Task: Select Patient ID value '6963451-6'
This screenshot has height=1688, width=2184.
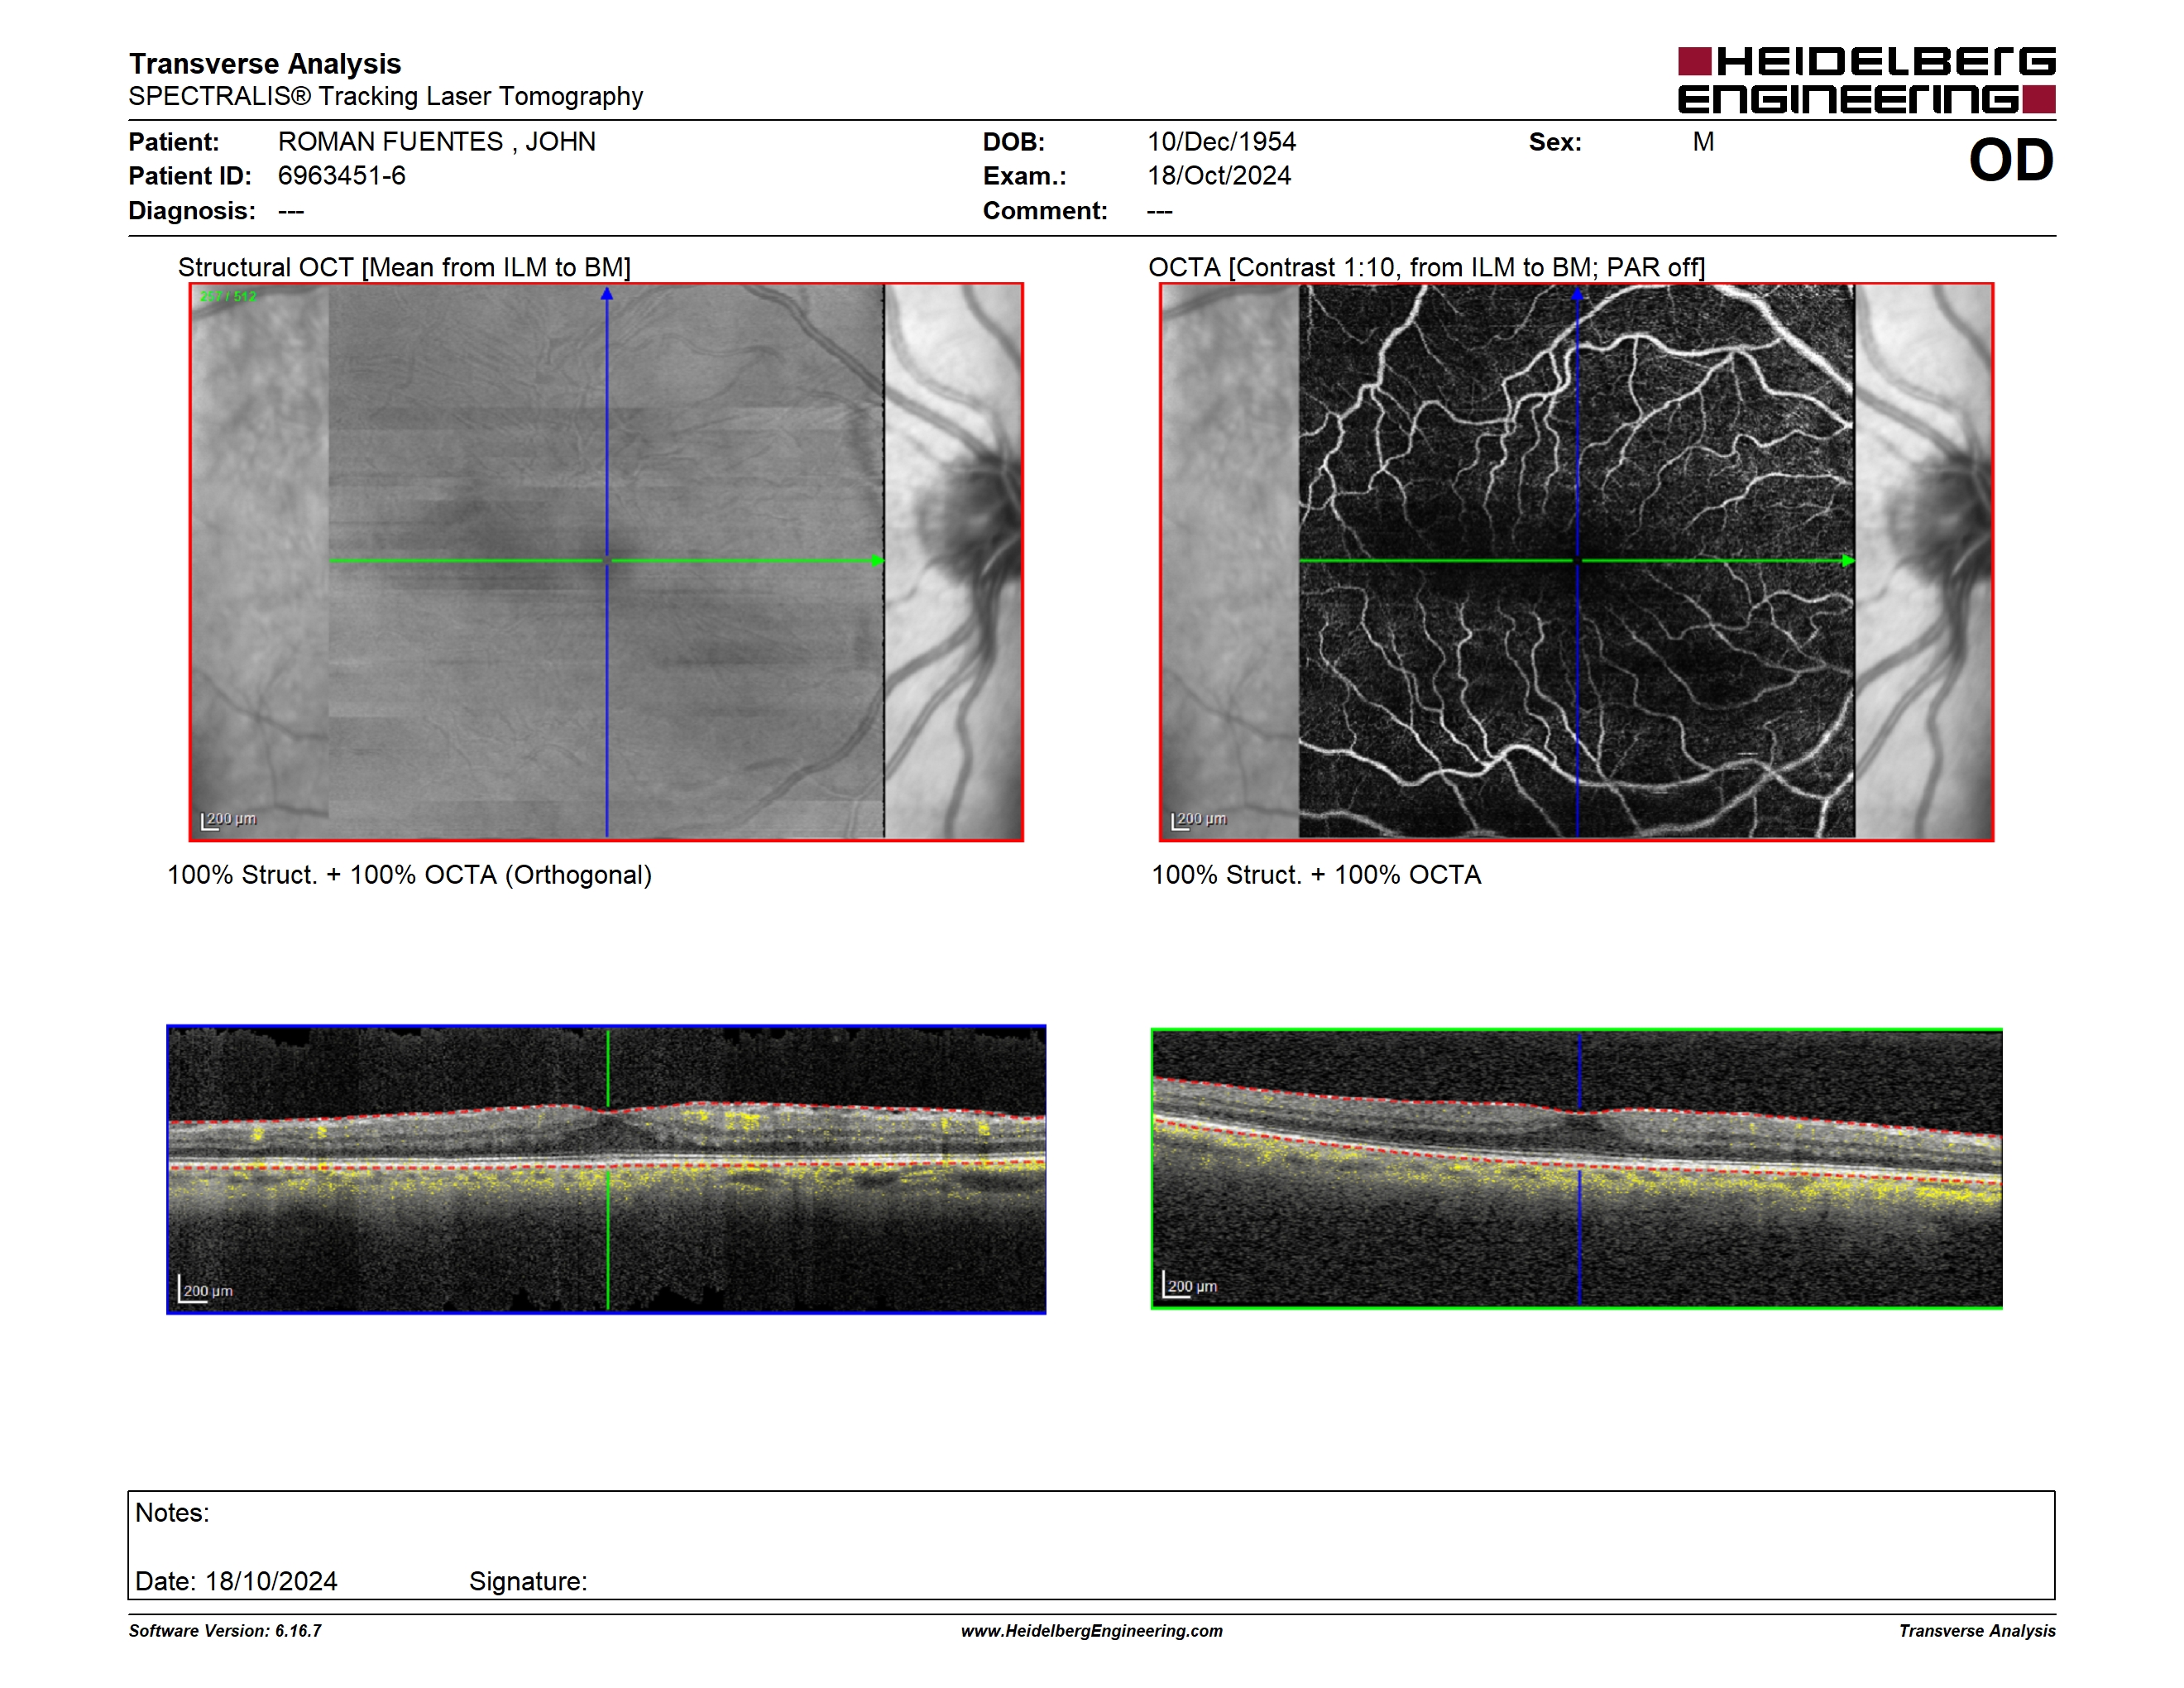Action: 341,176
